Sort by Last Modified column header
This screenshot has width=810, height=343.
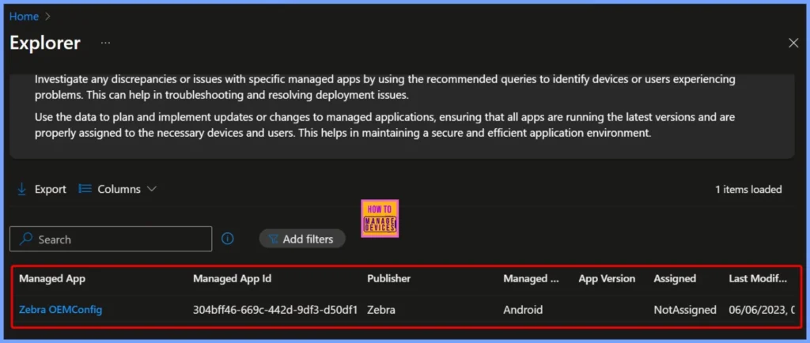(x=758, y=278)
